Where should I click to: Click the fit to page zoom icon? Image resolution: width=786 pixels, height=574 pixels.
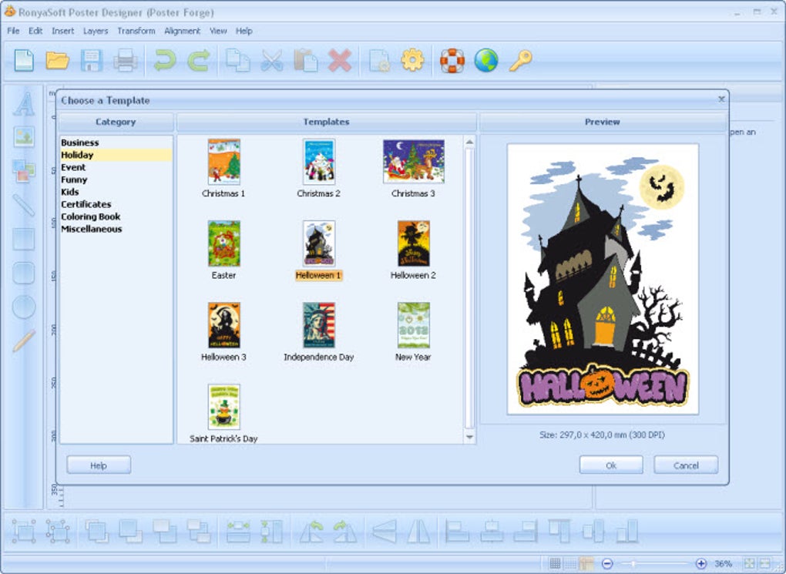[749, 563]
